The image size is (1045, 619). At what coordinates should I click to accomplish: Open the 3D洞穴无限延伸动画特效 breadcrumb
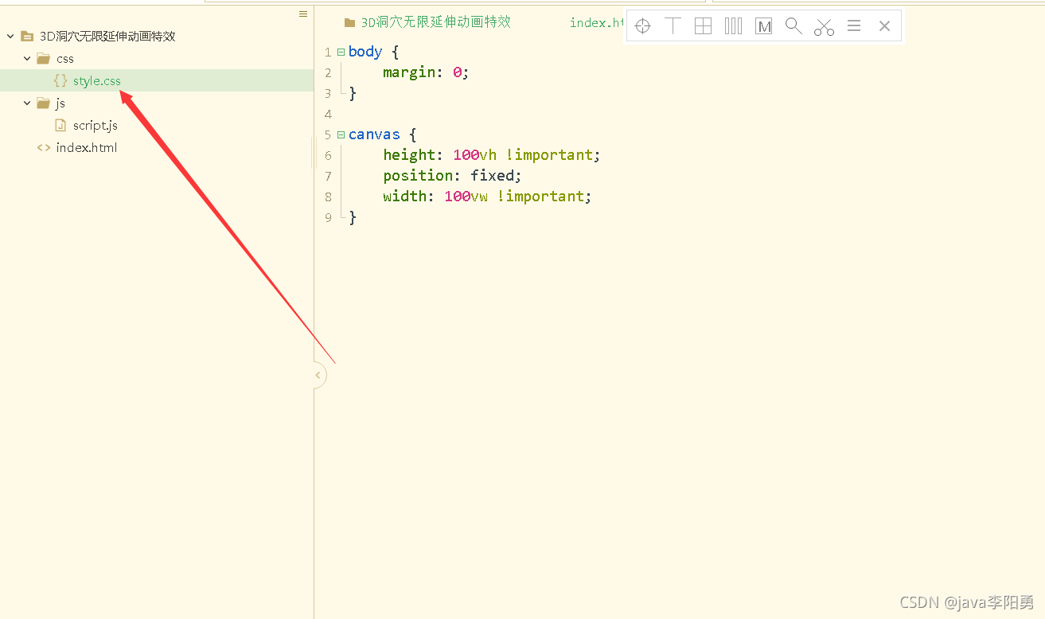[x=436, y=22]
